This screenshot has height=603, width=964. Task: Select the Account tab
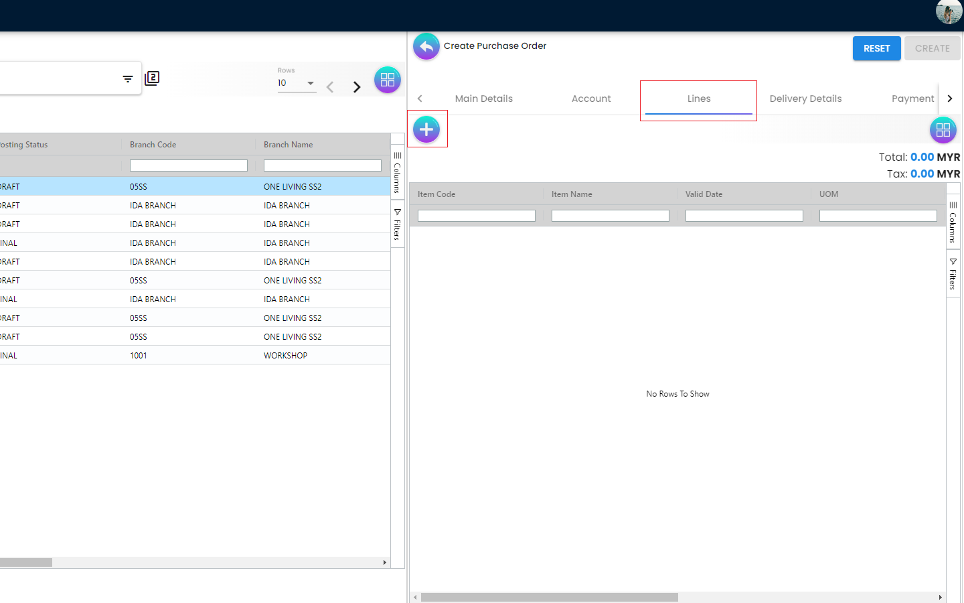click(590, 98)
